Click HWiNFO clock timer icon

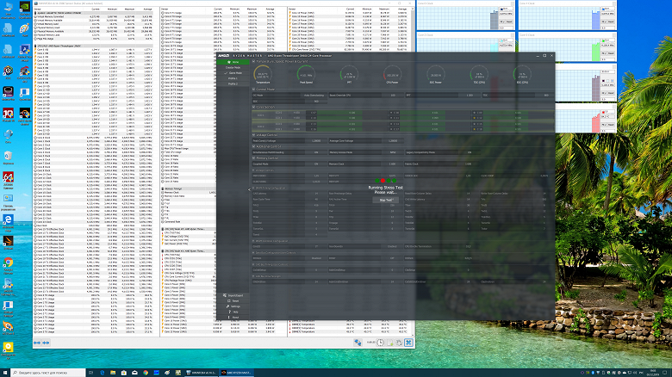381,343
